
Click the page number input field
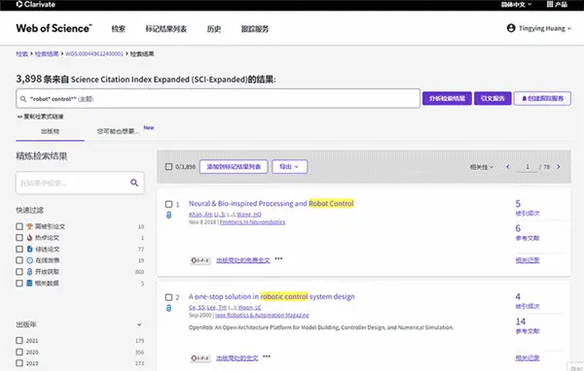528,167
